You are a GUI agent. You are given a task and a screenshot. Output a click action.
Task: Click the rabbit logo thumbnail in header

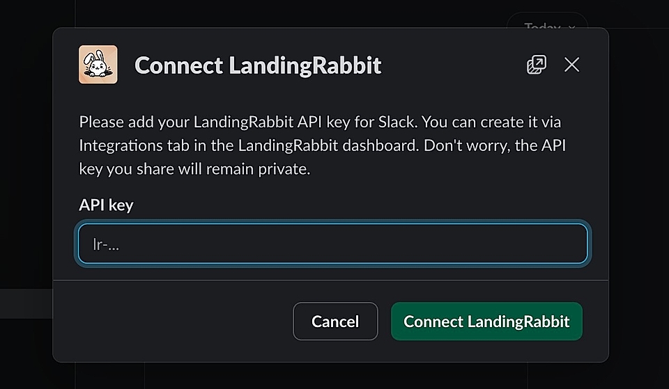click(98, 65)
